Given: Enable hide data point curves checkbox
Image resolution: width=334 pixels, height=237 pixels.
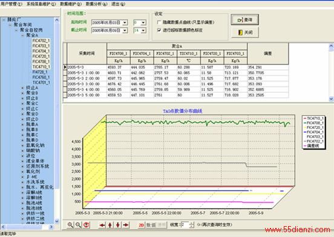Looking at the screenshot, I should (x=159, y=22).
